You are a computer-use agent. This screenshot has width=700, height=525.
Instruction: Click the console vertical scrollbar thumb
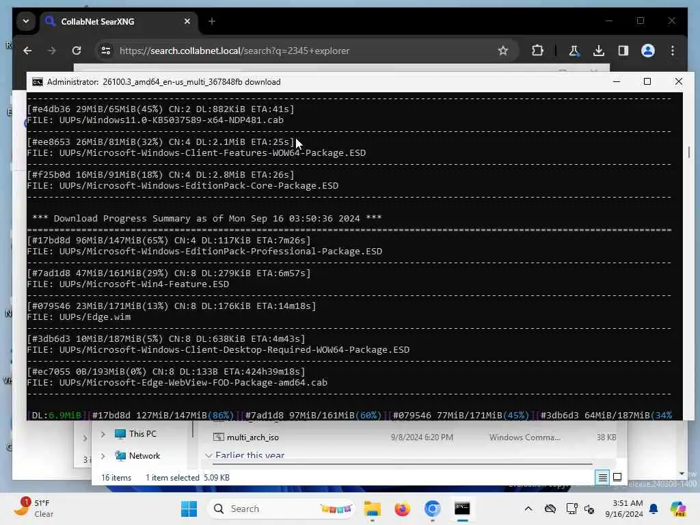tap(689, 152)
